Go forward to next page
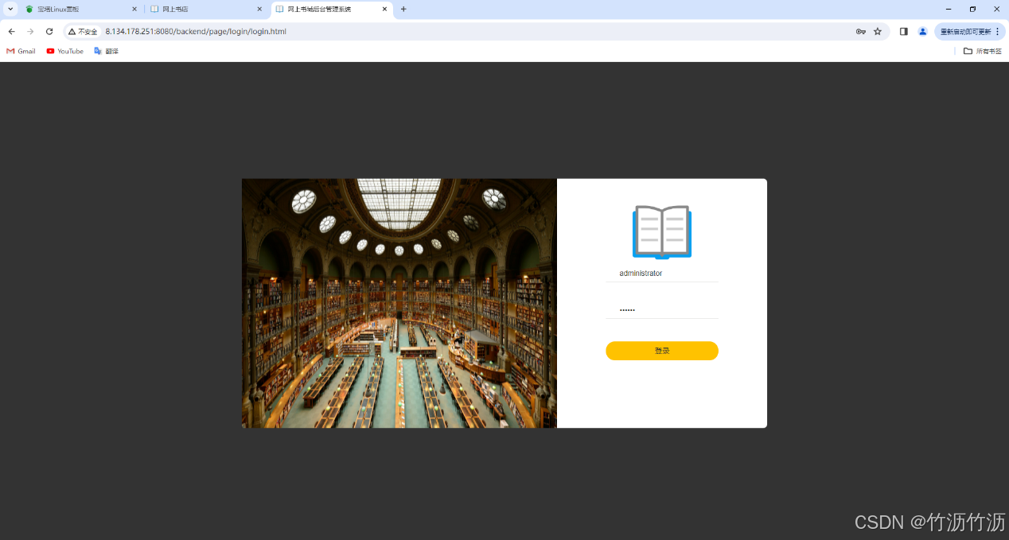This screenshot has width=1009, height=540. pyautogui.click(x=30, y=32)
